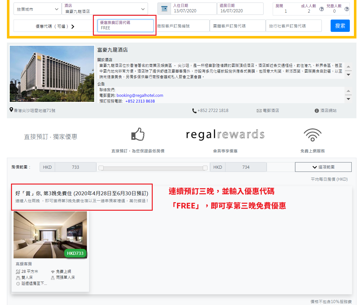364x305 pixels.
Task: Open the 電郵酒店 link
Action: click(x=271, y=111)
